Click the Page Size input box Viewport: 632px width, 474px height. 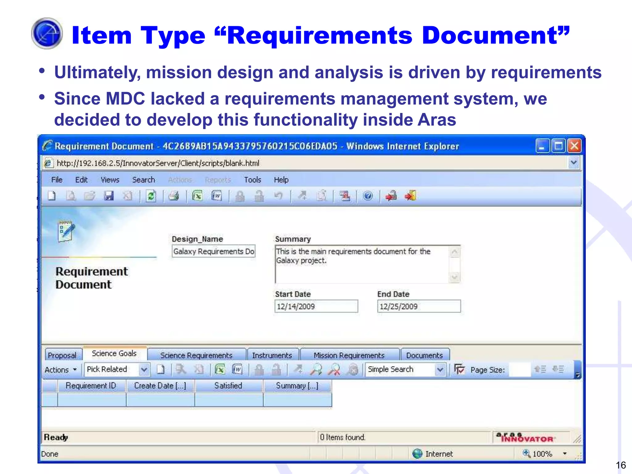tap(520, 369)
